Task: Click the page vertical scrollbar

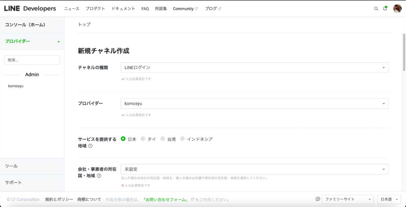Action: 404,52
